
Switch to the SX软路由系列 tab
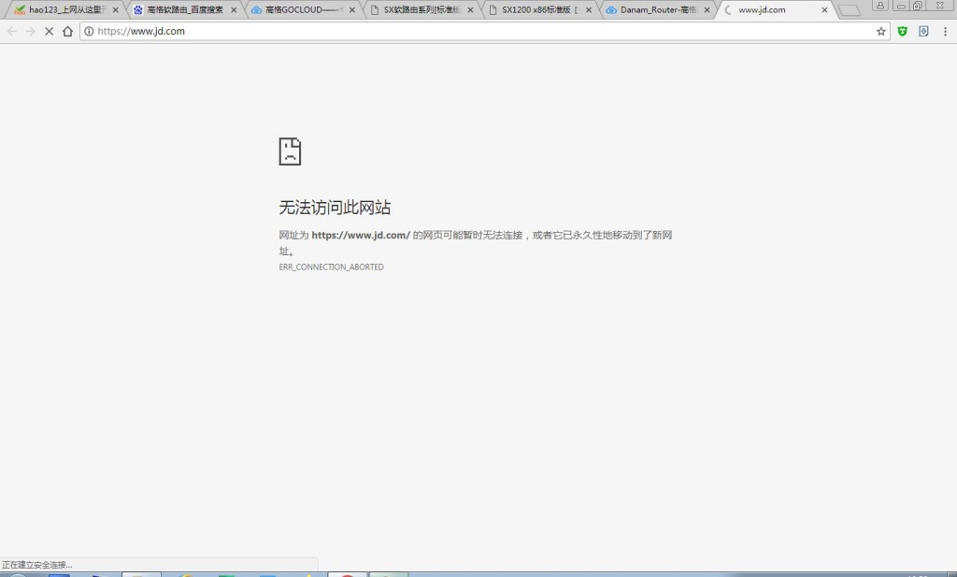[421, 9]
